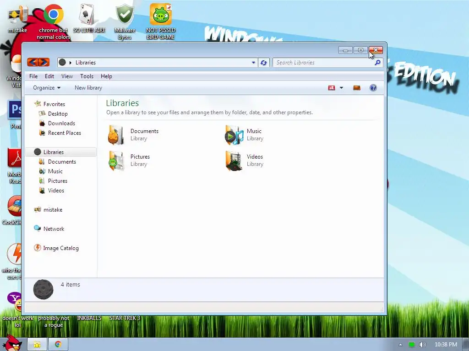The width and height of the screenshot is (469, 351).
Task: Select Music under Libraries in sidebar
Action: [x=55, y=171]
